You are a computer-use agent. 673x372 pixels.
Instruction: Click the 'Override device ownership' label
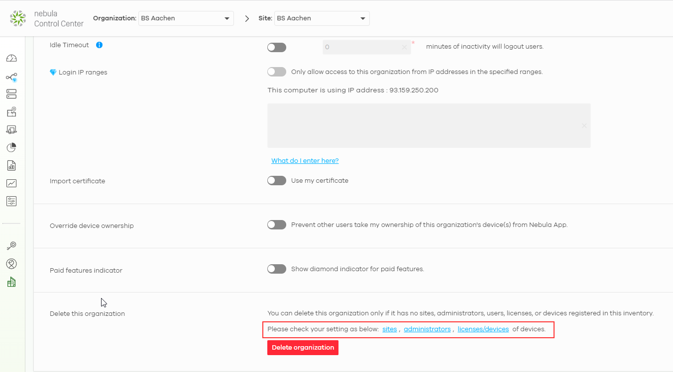pyautogui.click(x=92, y=225)
